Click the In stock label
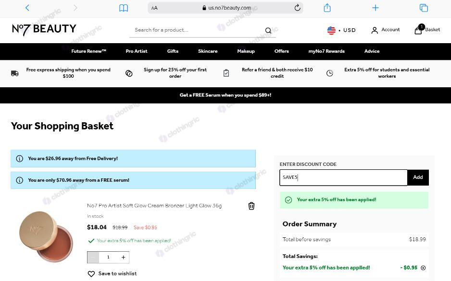 pyautogui.click(x=95, y=216)
